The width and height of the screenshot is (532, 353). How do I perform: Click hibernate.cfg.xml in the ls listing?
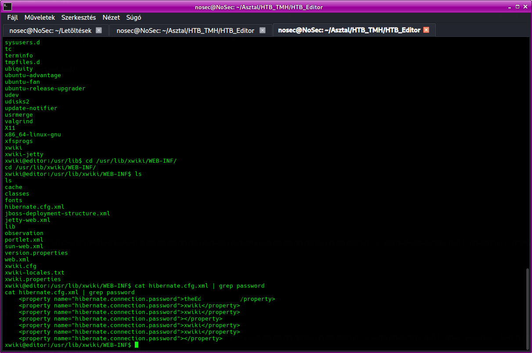click(x=35, y=207)
